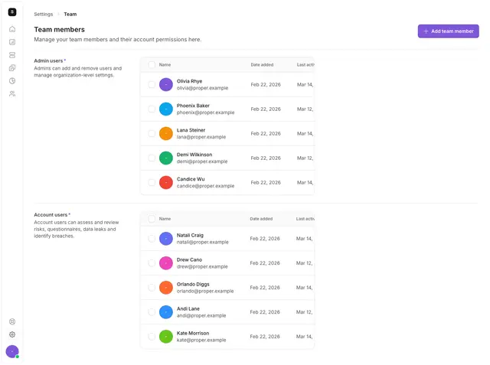
Task: Open the profile avatar at sidebar bottom
Action: coord(12,351)
